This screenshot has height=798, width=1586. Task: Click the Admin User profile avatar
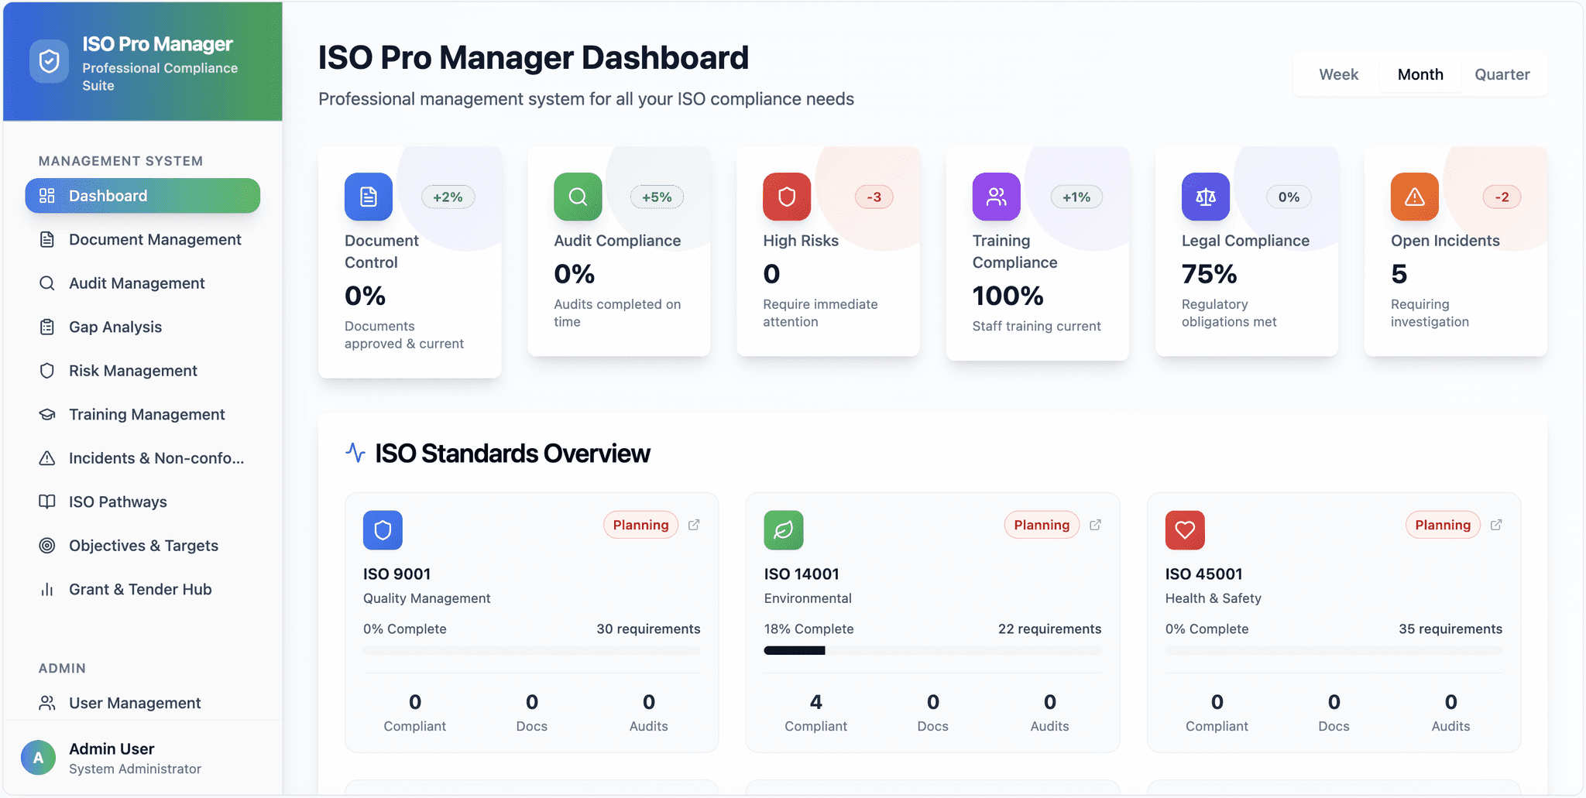[x=38, y=757]
